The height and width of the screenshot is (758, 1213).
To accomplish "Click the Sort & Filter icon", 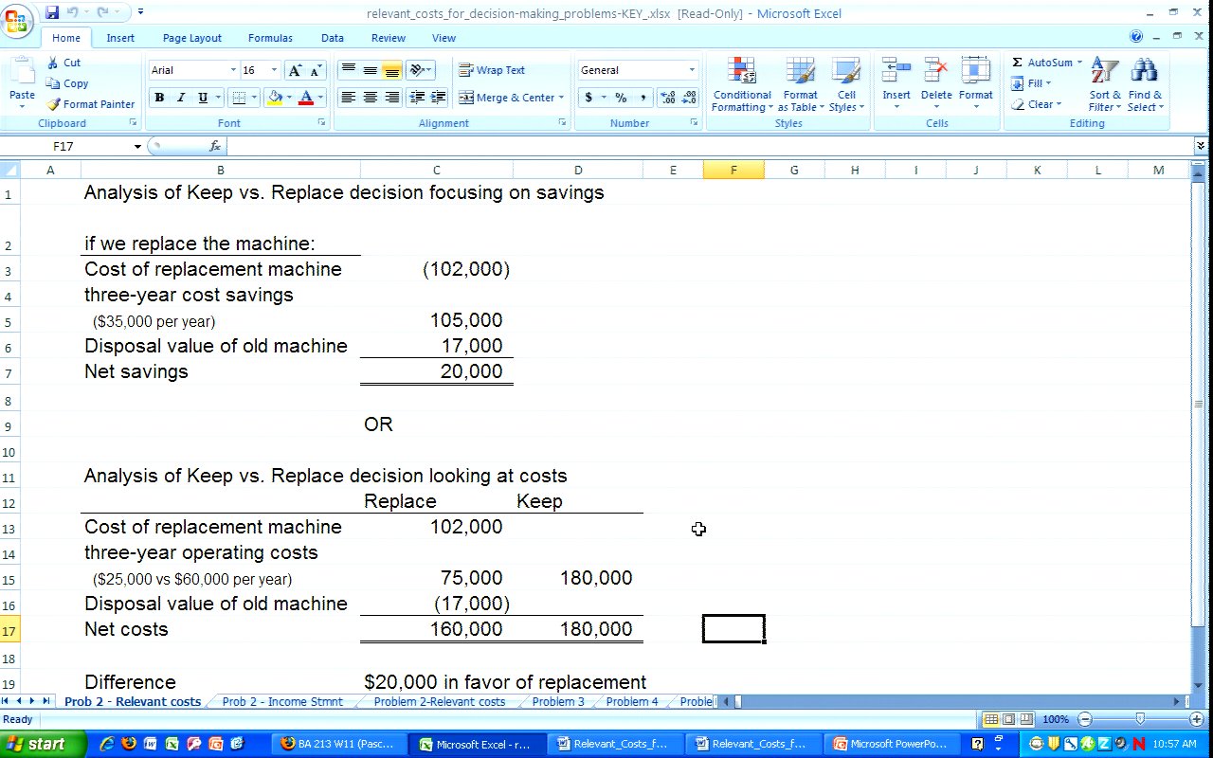I will (1104, 71).
